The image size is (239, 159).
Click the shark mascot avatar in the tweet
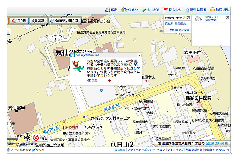tap(78, 66)
